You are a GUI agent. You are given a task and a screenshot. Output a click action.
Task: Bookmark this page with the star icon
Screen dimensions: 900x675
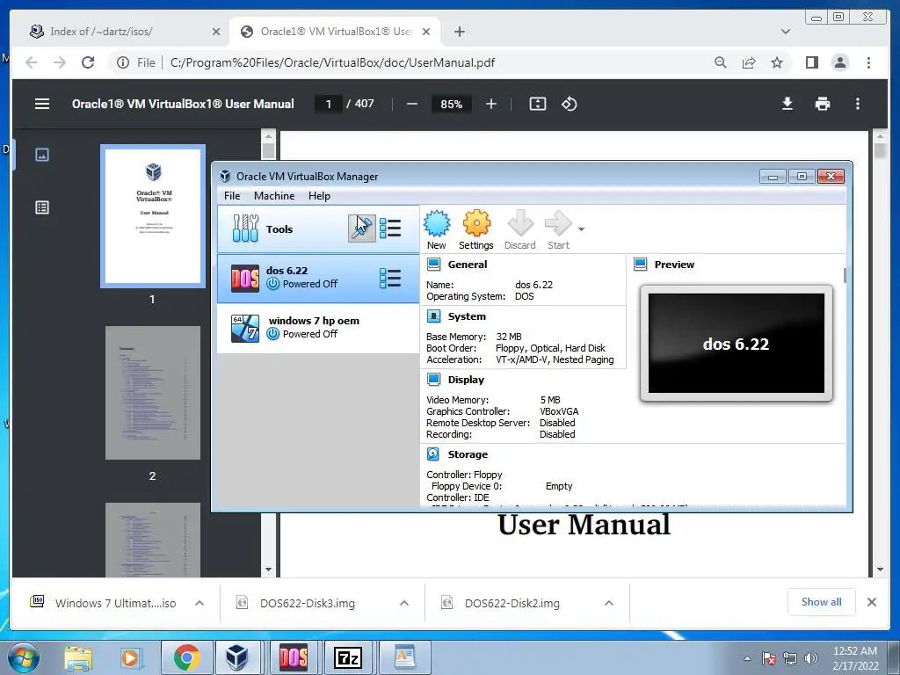pos(777,62)
